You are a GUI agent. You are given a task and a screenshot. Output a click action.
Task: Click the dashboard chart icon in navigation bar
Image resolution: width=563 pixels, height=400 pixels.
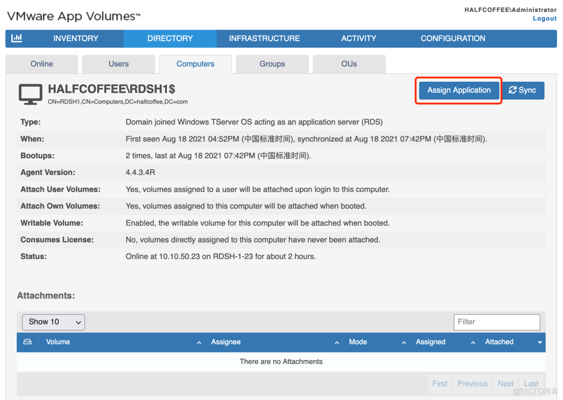[17, 38]
